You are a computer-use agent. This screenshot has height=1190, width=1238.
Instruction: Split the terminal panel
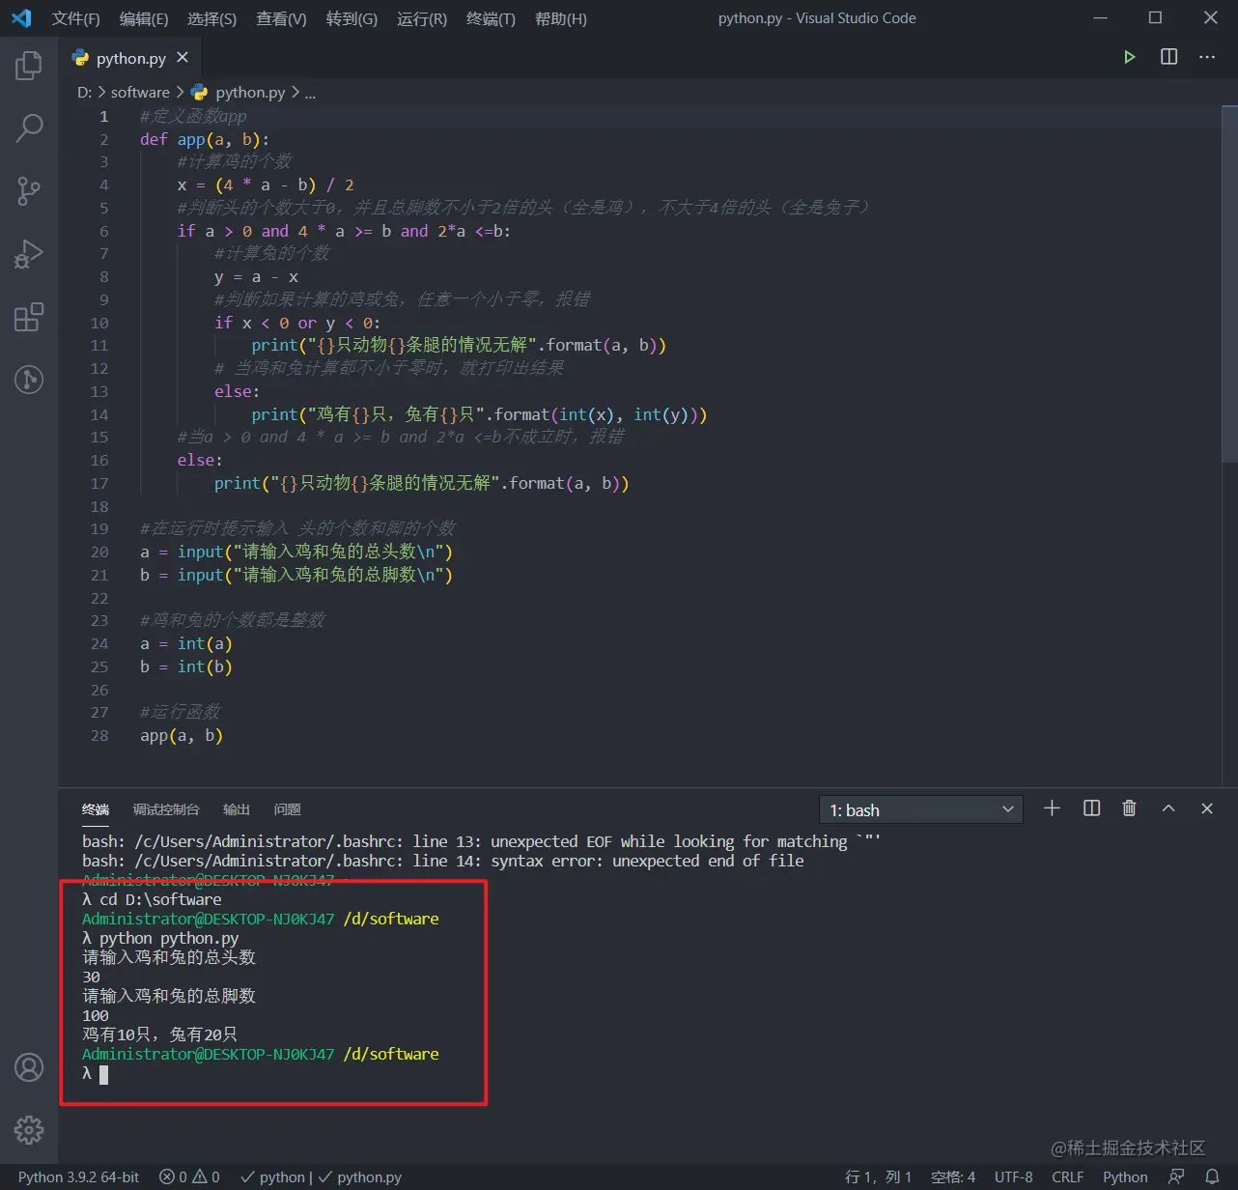(1091, 808)
